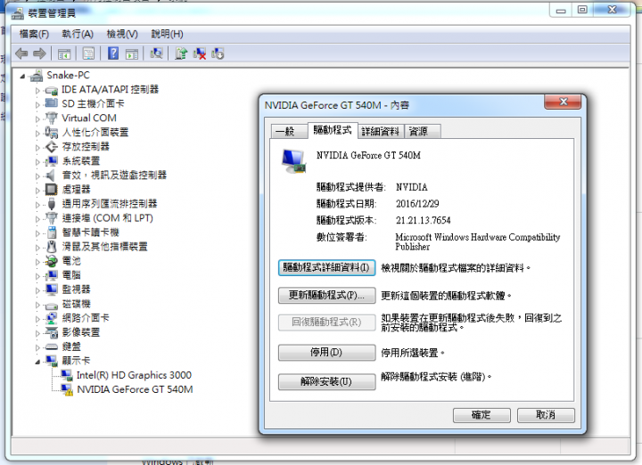Toggle the console tree pane icon
Viewport: 642px width, 465px height.
64,53
